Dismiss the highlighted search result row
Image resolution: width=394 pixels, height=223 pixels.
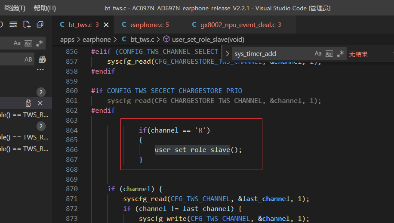point(40,103)
